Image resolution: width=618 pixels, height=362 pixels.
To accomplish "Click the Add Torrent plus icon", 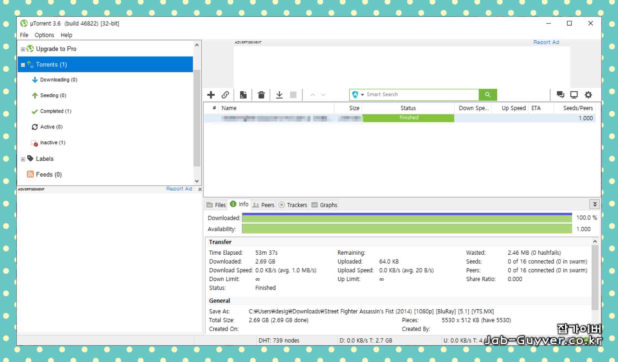I will pos(211,95).
